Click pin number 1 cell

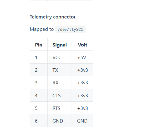point(39,57)
